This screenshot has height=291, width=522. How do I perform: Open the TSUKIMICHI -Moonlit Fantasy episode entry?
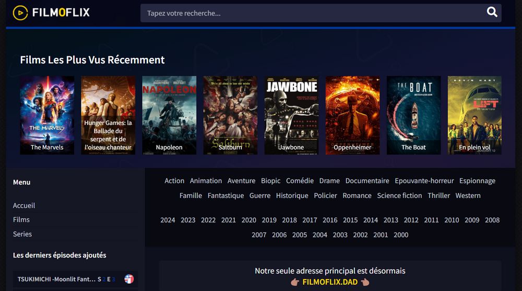[56, 279]
